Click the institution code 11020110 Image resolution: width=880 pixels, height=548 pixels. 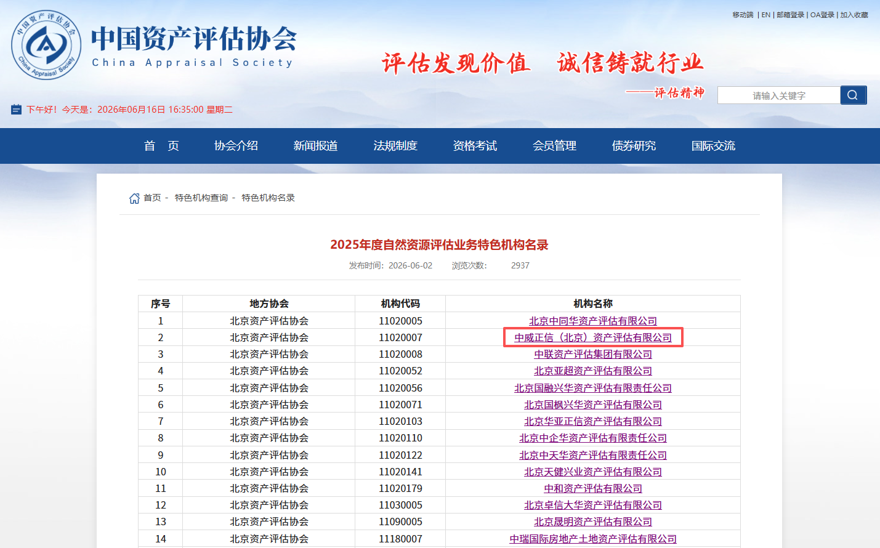400,438
